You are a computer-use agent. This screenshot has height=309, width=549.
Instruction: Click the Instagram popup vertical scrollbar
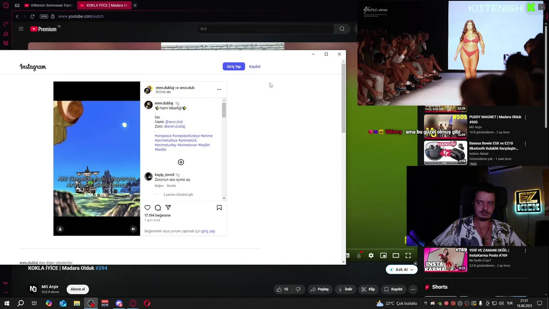pos(343,99)
